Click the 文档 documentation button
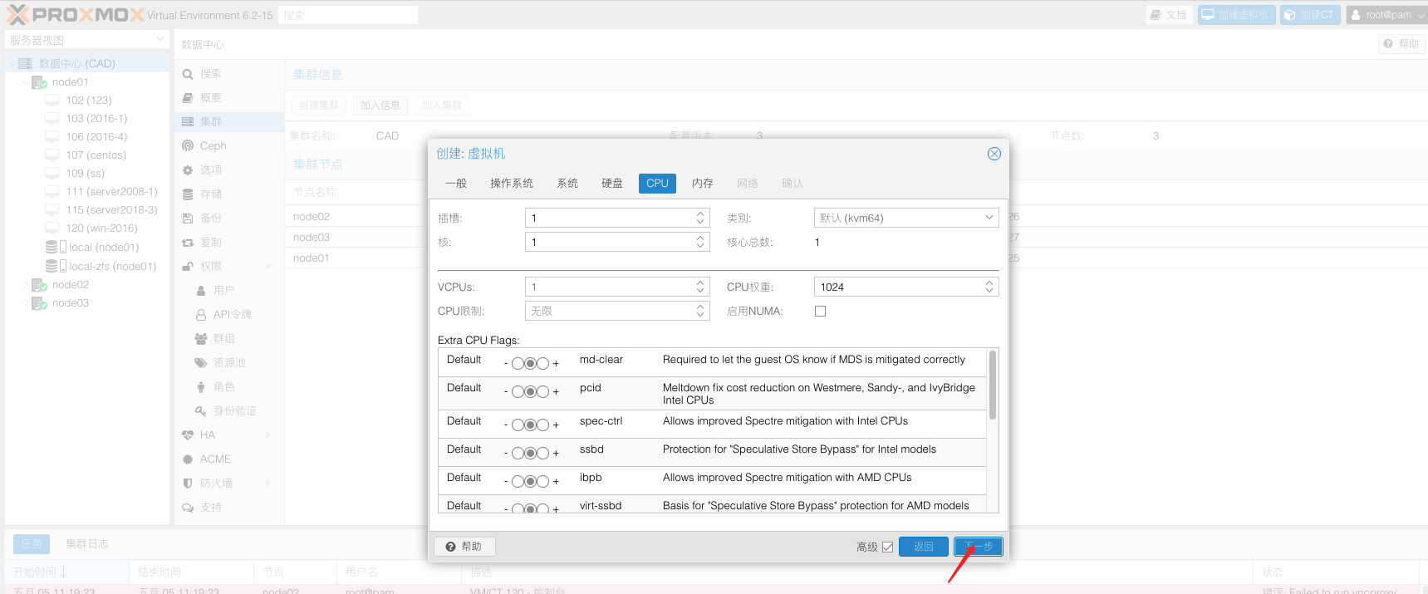Screen dimensions: 1428x594 [x=1169, y=15]
